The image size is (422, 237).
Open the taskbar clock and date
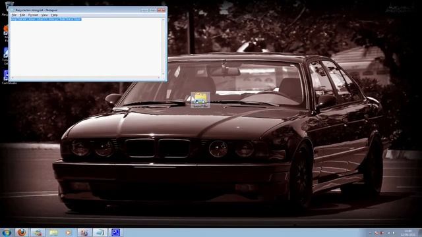408,232
